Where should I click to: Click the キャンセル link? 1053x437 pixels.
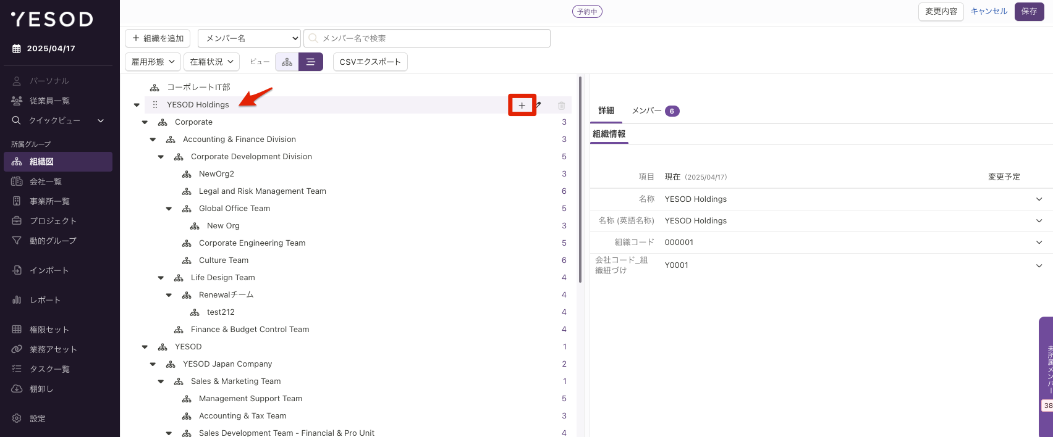tap(989, 12)
